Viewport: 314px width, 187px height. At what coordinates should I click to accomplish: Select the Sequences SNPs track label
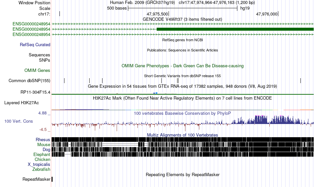click(39, 57)
